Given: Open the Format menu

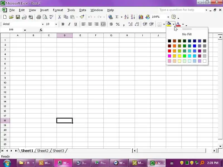Looking at the screenshot, I should point(58,10).
